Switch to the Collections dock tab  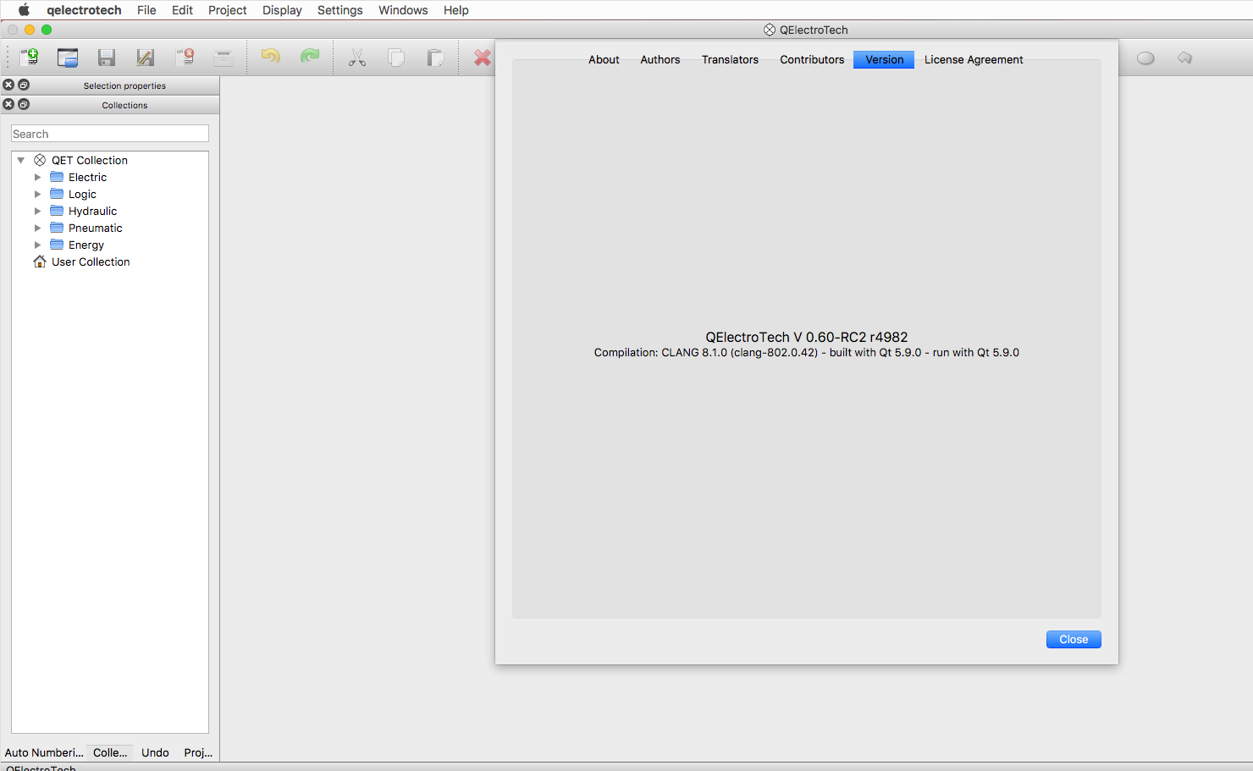click(x=110, y=752)
